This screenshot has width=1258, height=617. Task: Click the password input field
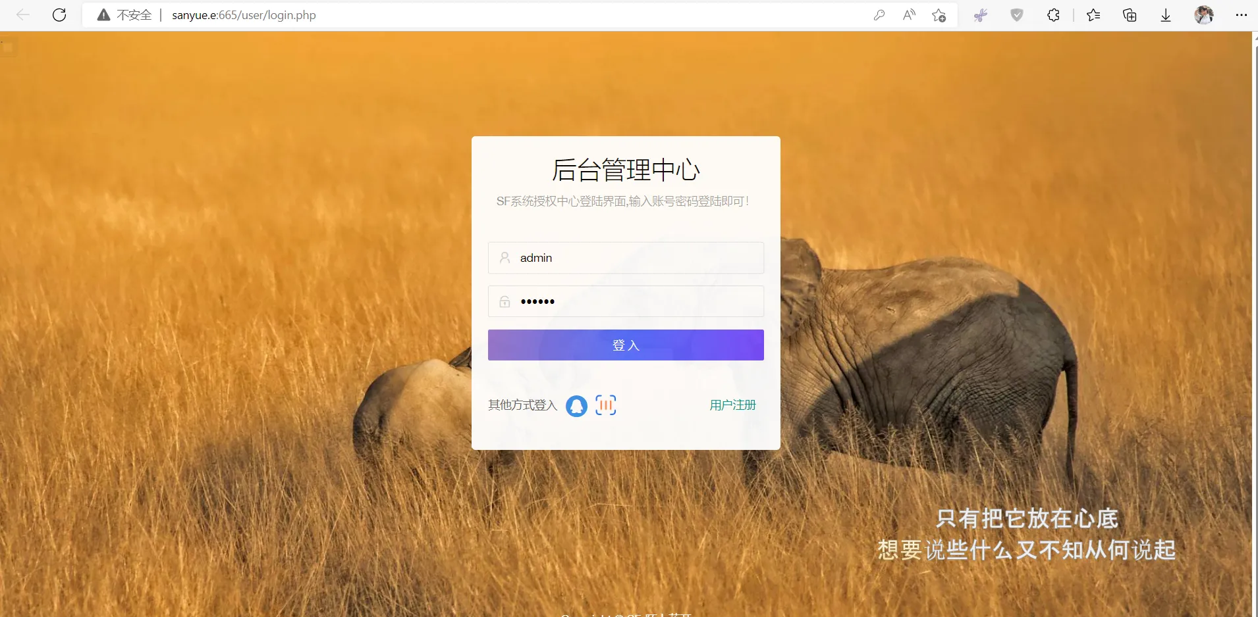point(625,301)
